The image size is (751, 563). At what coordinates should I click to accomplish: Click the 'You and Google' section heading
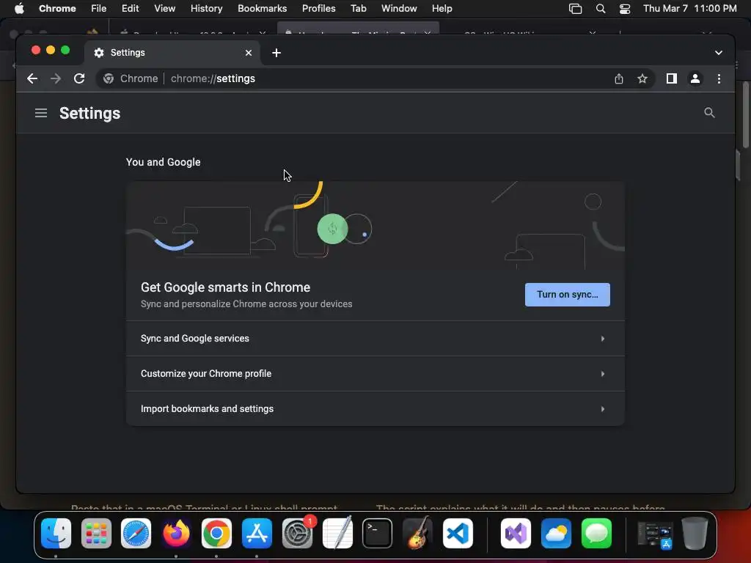click(163, 162)
